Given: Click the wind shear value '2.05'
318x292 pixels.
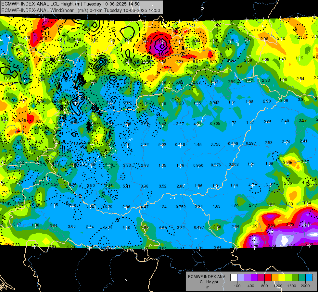Looking at the screenshot, I should (268, 122).
